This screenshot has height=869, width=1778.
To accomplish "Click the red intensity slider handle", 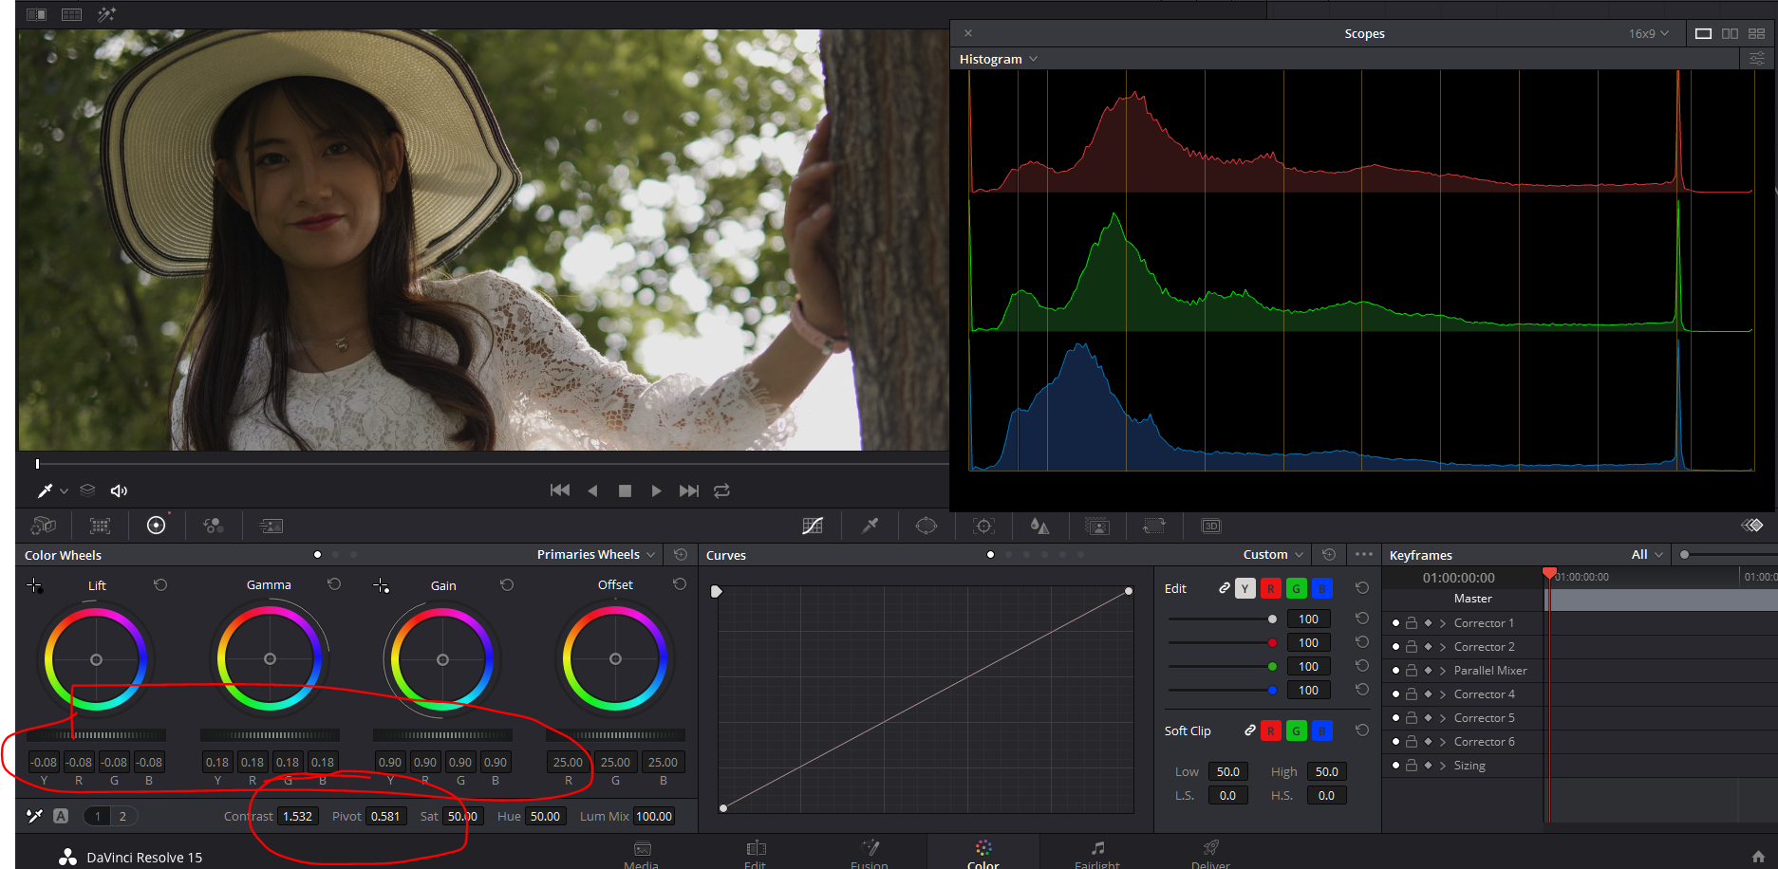I will 1272,642.
